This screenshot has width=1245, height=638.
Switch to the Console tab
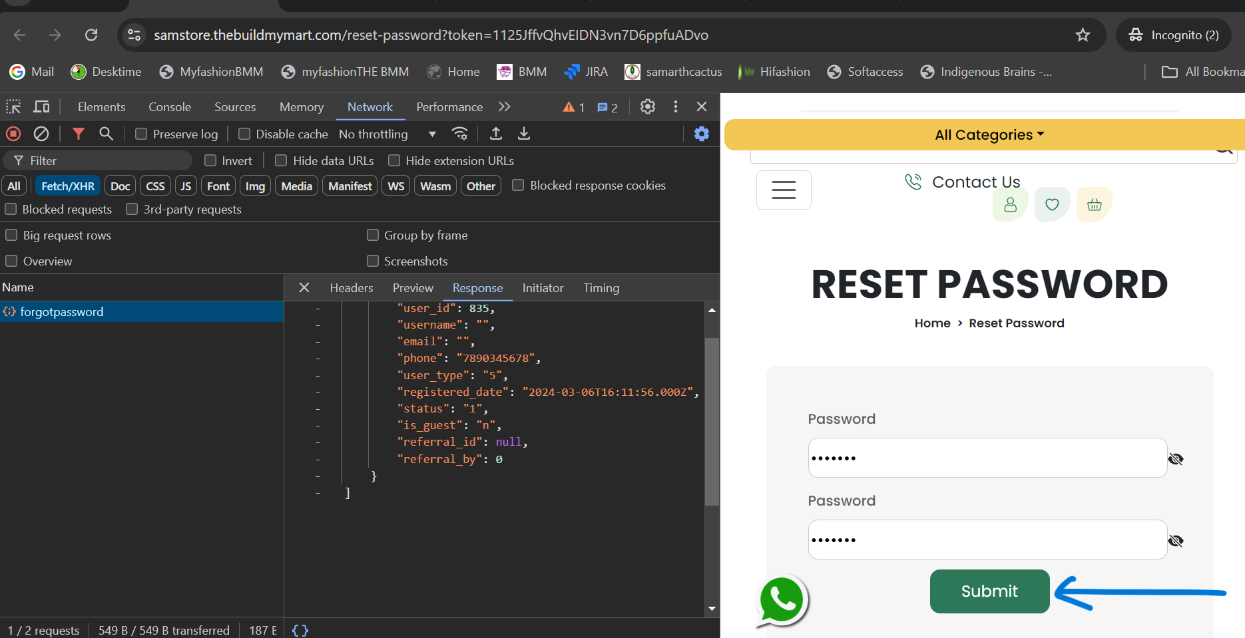(x=170, y=107)
